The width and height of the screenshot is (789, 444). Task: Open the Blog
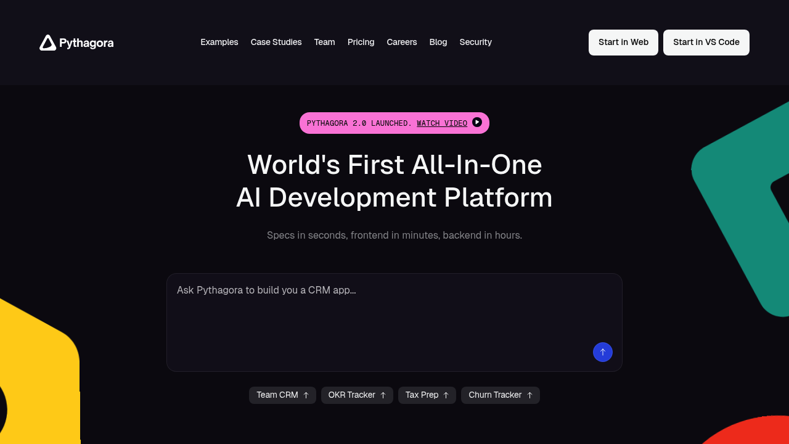click(x=438, y=43)
